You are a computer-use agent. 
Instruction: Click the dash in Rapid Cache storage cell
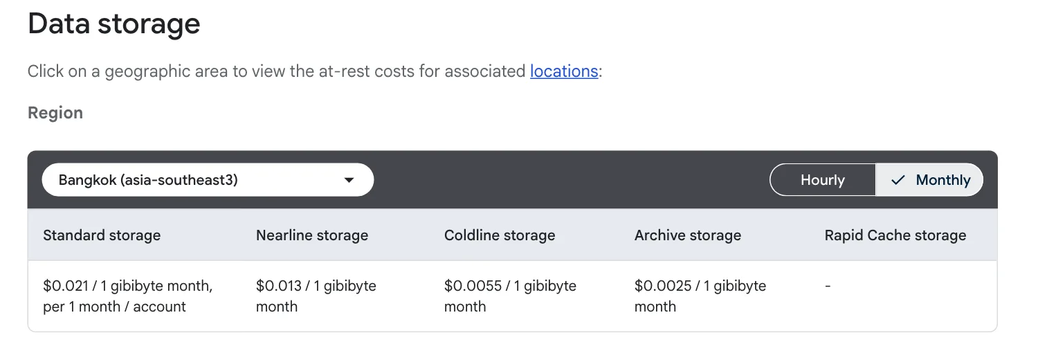(828, 286)
